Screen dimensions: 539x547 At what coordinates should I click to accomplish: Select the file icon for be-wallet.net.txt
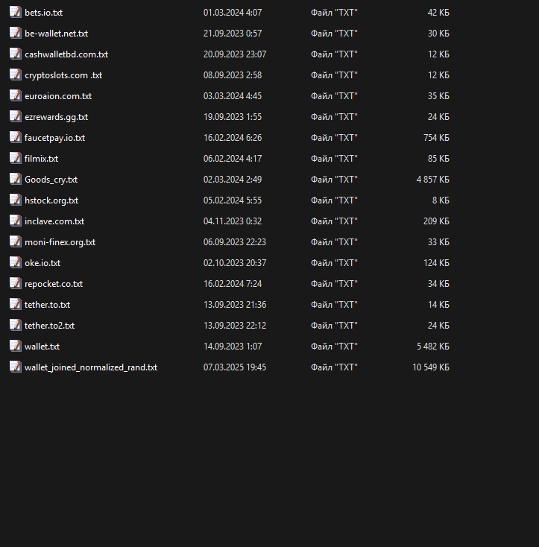click(x=15, y=34)
